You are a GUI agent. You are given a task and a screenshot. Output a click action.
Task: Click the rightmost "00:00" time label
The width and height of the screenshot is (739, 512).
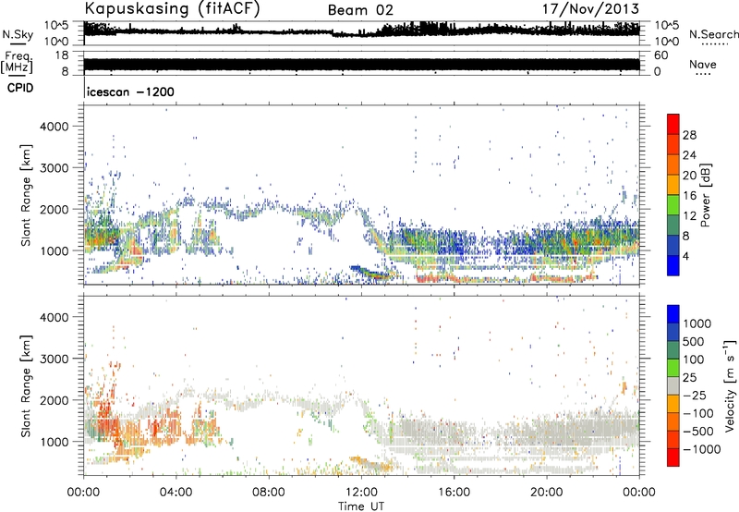[638, 493]
